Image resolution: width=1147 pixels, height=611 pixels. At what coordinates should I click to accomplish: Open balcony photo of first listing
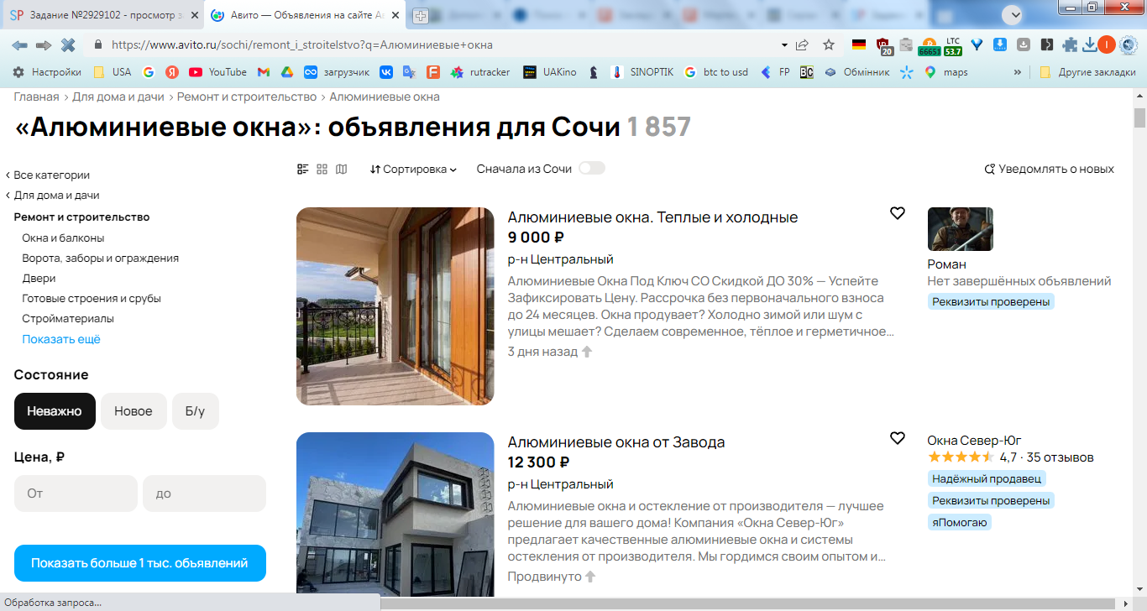(395, 306)
